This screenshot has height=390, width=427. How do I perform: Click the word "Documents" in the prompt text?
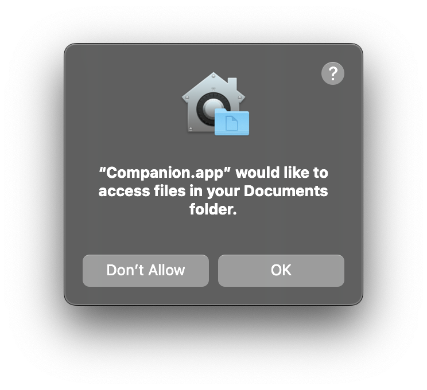[x=286, y=191]
